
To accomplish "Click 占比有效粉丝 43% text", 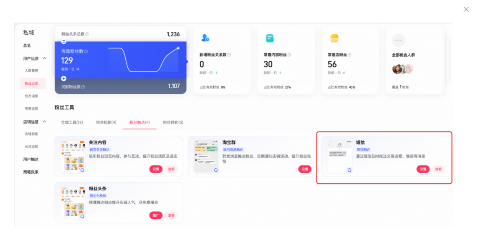I will (x=341, y=87).
